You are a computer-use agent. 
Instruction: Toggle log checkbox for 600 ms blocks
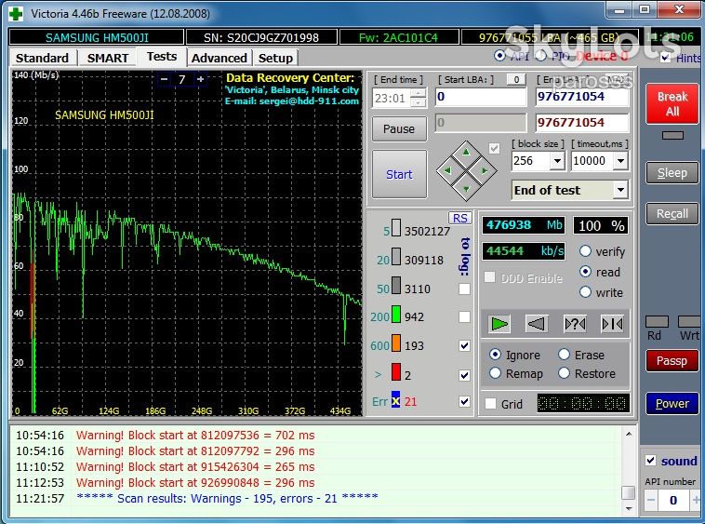464,345
